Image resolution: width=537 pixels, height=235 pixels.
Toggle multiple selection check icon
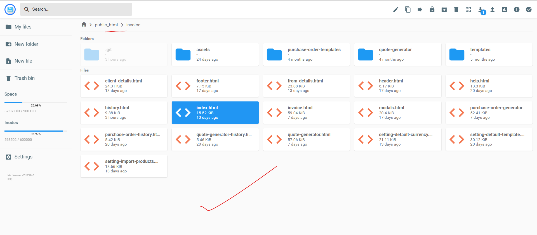click(x=529, y=10)
